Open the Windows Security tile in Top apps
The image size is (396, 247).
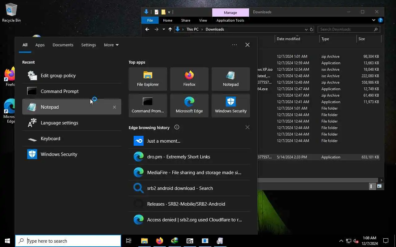231,106
